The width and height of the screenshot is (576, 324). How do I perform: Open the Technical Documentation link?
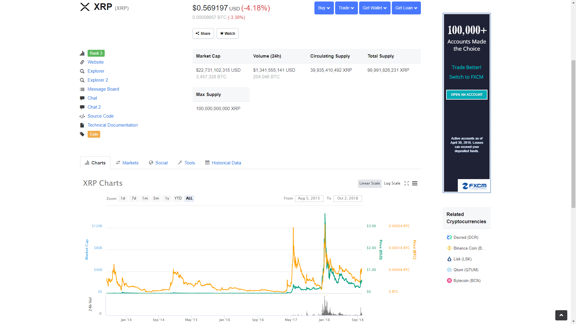point(113,125)
